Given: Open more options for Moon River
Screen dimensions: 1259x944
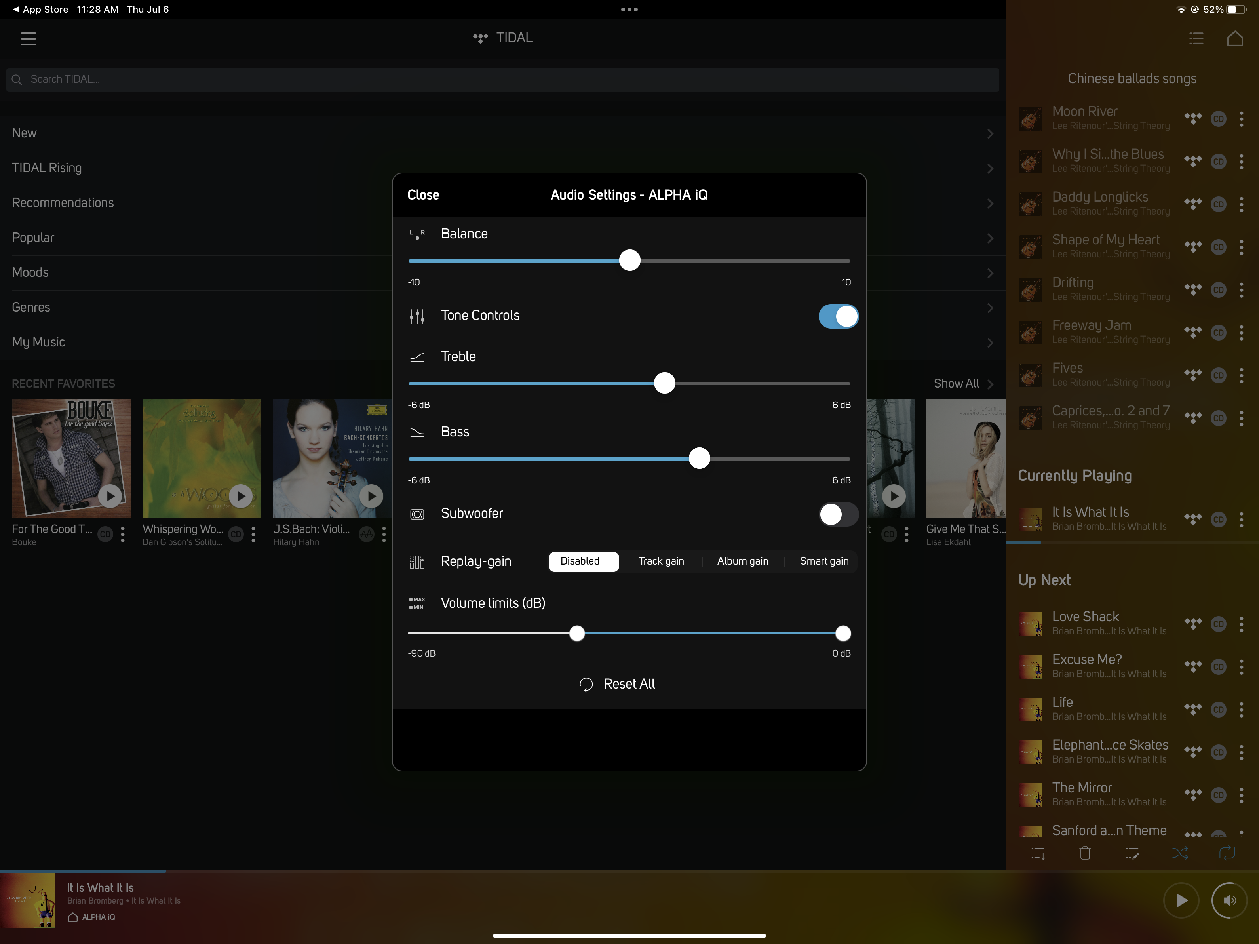Looking at the screenshot, I should point(1241,118).
